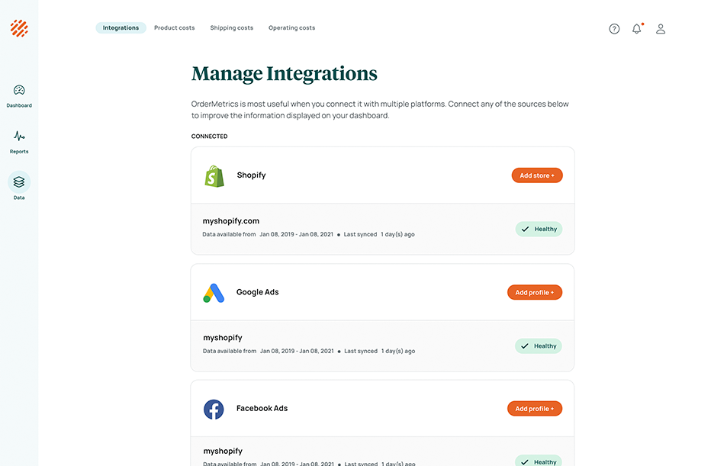The height and width of the screenshot is (466, 727).
Task: Click the Shopify integration name
Action: [251, 175]
